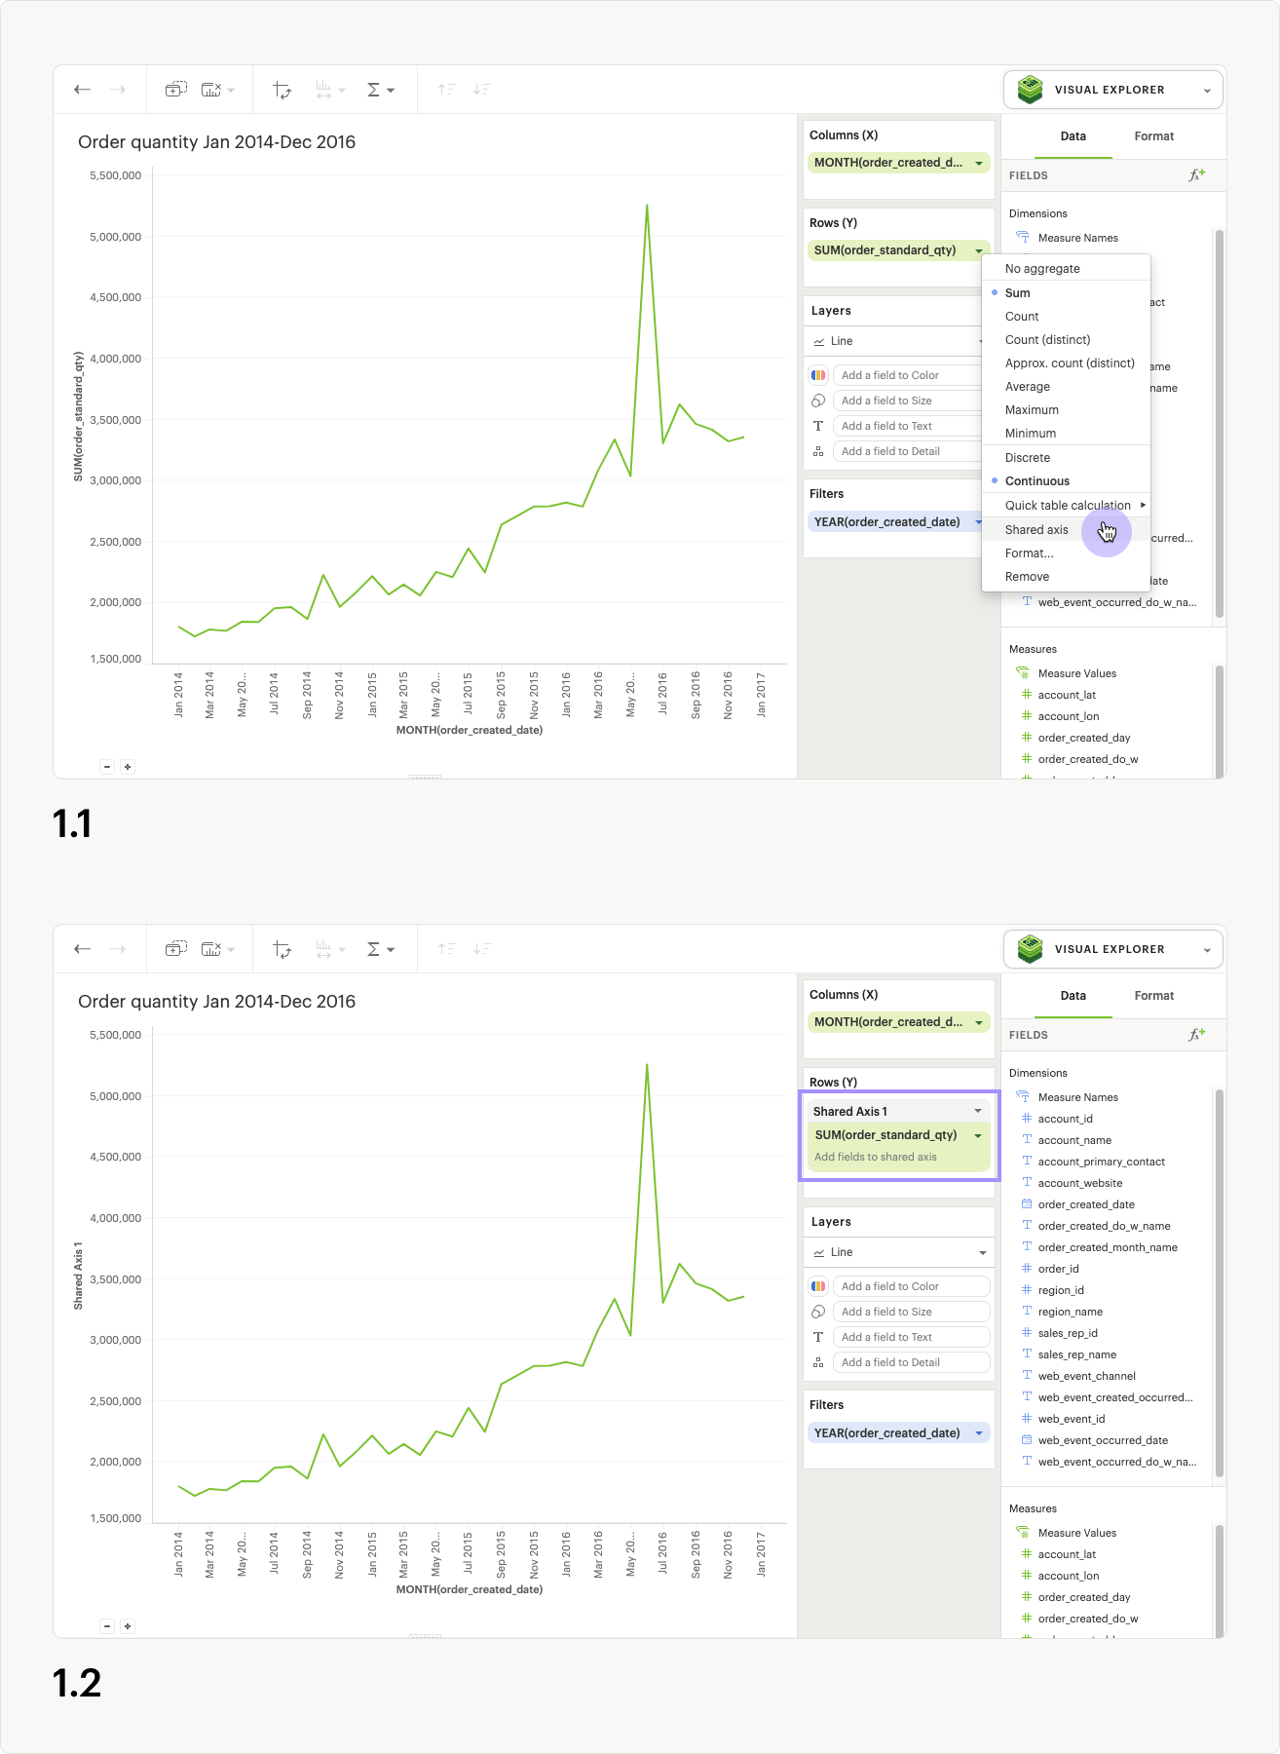Screen dimensions: 1280x1754
Task: Click swap axes icon in figure 1.1 toolbar
Action: [x=282, y=90]
